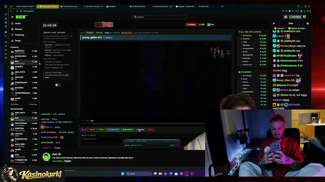Open a new browser tab
Viewport: 325px width, 182px height.
(222, 6)
